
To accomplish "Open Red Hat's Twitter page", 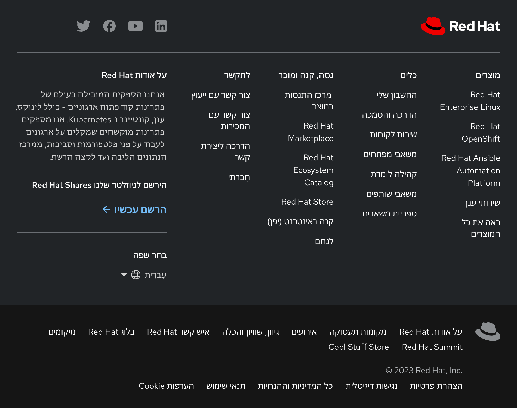I will tap(84, 26).
